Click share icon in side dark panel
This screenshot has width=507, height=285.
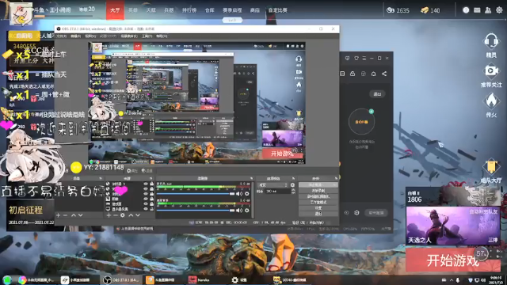coord(384,74)
